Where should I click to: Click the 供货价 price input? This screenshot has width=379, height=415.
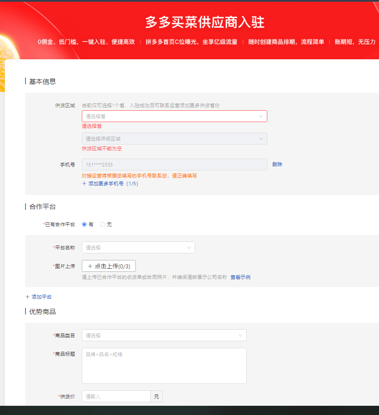click(116, 396)
